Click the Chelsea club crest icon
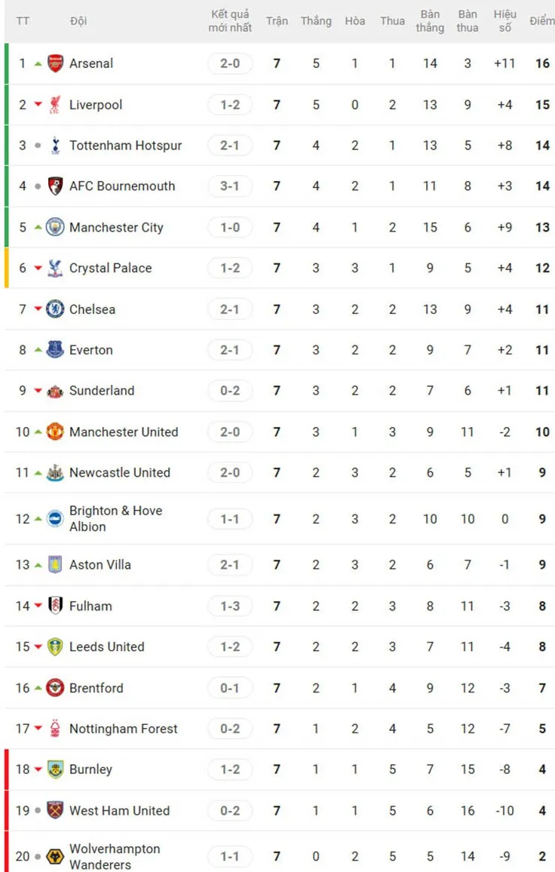This screenshot has width=555, height=872. pyautogui.click(x=55, y=309)
